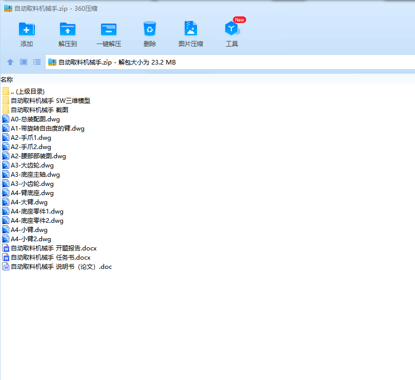415x380 pixels.
Task: Open the 工具 (Tools) icon with New badge
Action: (232, 28)
